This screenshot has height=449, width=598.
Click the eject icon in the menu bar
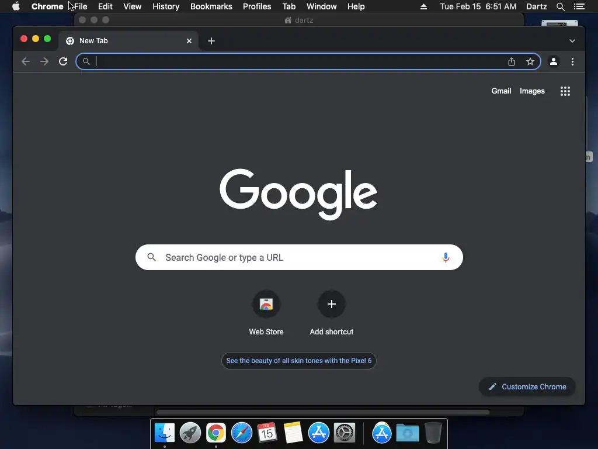423,6
